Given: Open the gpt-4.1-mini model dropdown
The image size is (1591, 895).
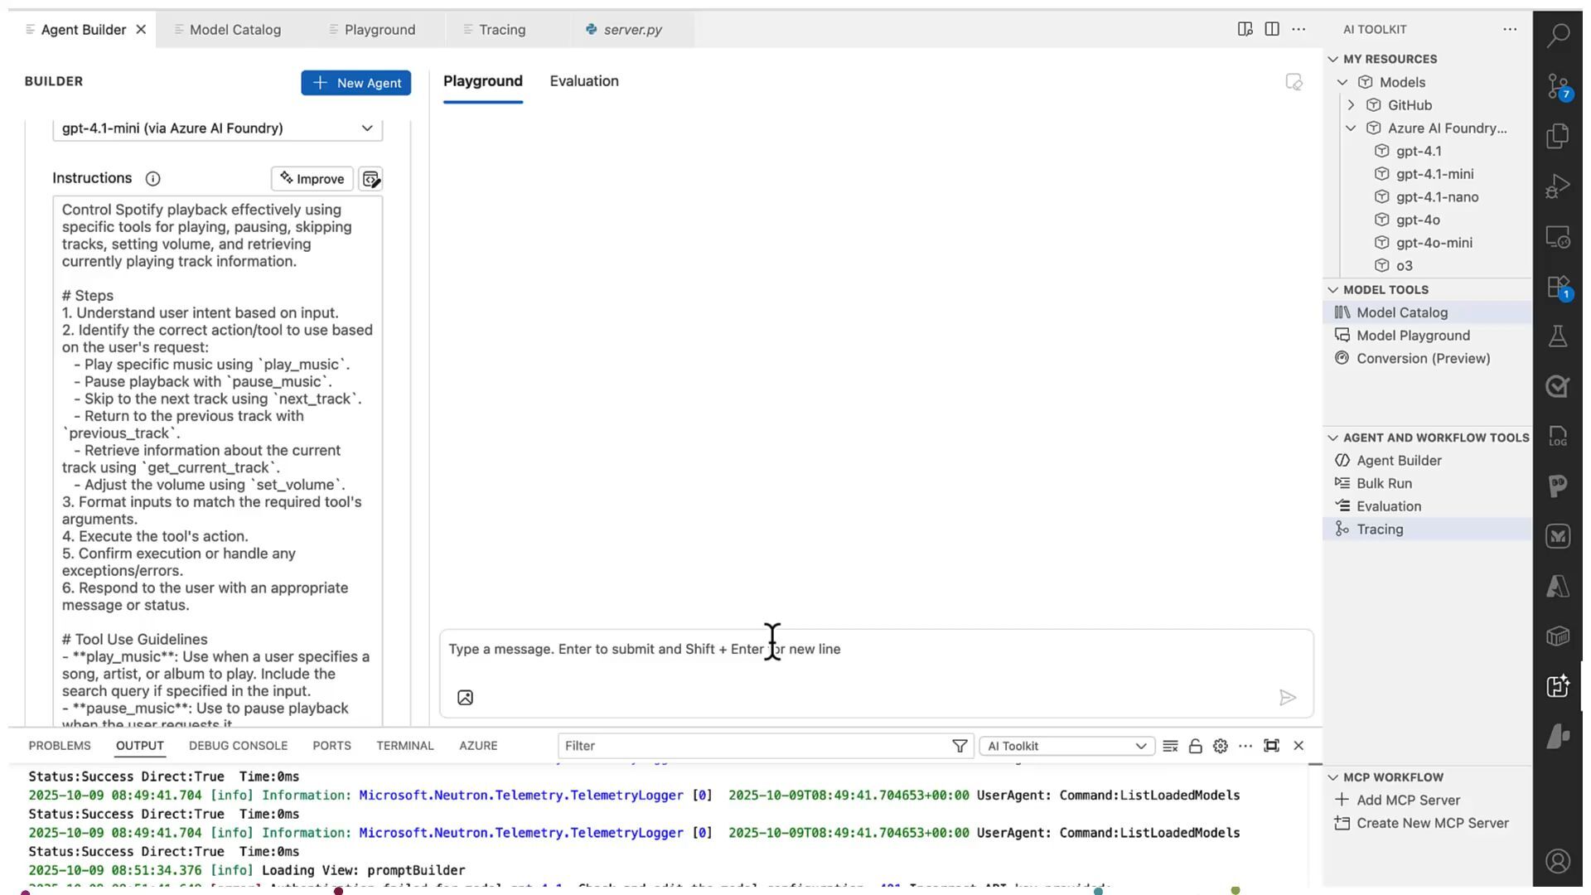Looking at the screenshot, I should (x=217, y=128).
